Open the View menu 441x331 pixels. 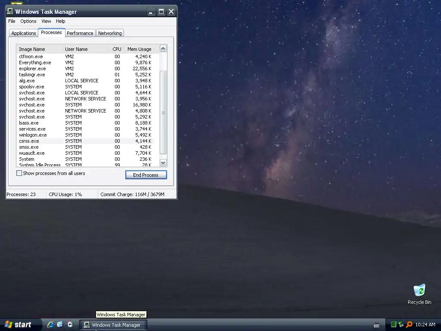(46, 21)
